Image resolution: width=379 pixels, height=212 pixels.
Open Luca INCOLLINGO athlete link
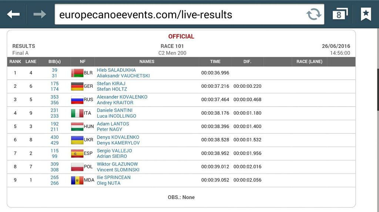click(x=117, y=116)
